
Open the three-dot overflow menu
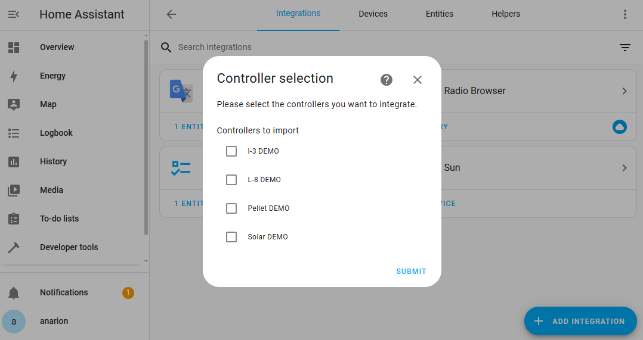[x=625, y=14]
